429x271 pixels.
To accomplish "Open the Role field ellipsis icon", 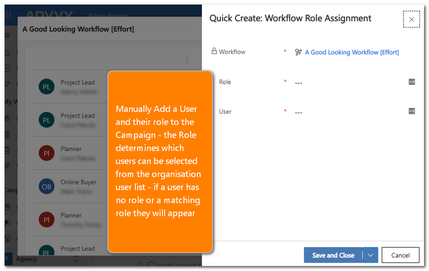I will (412, 82).
